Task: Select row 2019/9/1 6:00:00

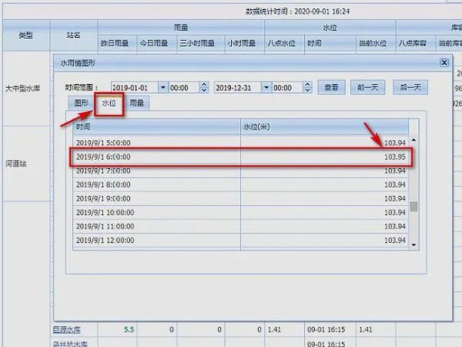Action: click(x=240, y=157)
